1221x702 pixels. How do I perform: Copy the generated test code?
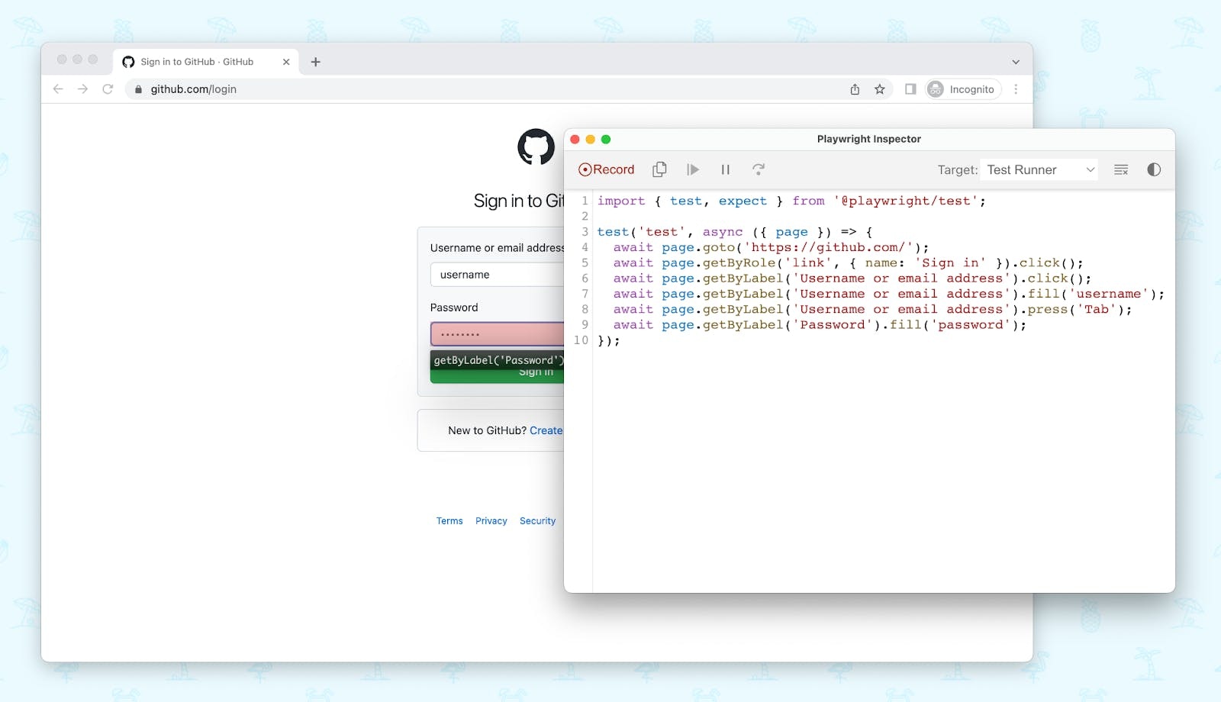(x=659, y=169)
